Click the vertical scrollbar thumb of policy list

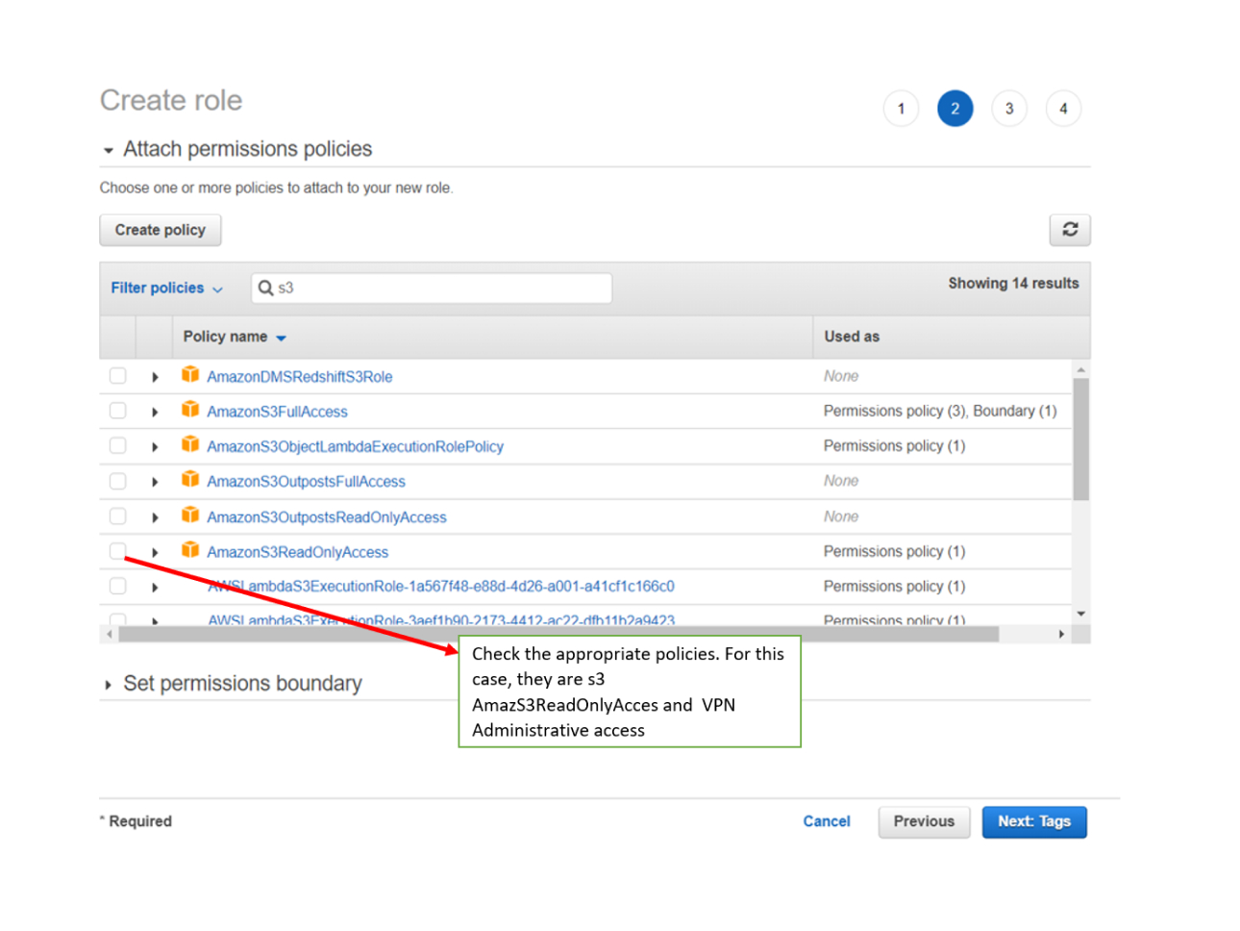point(1081,439)
